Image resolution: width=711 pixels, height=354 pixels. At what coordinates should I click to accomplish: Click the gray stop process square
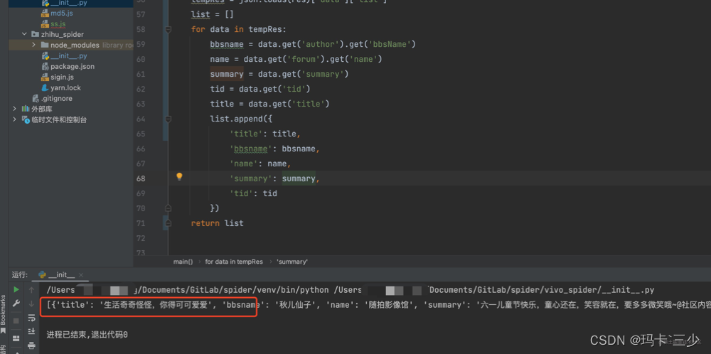(x=16, y=321)
